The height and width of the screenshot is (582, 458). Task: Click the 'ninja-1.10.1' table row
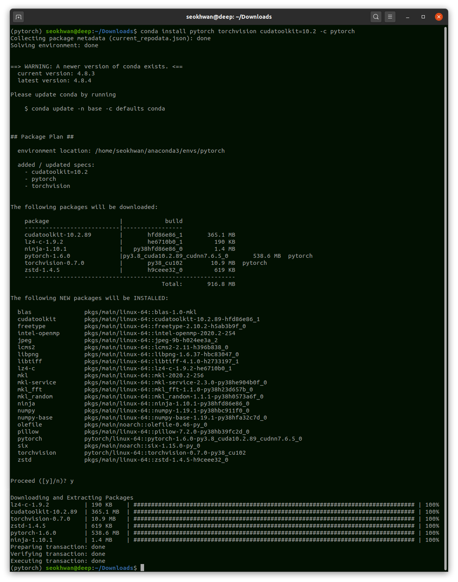click(130, 249)
